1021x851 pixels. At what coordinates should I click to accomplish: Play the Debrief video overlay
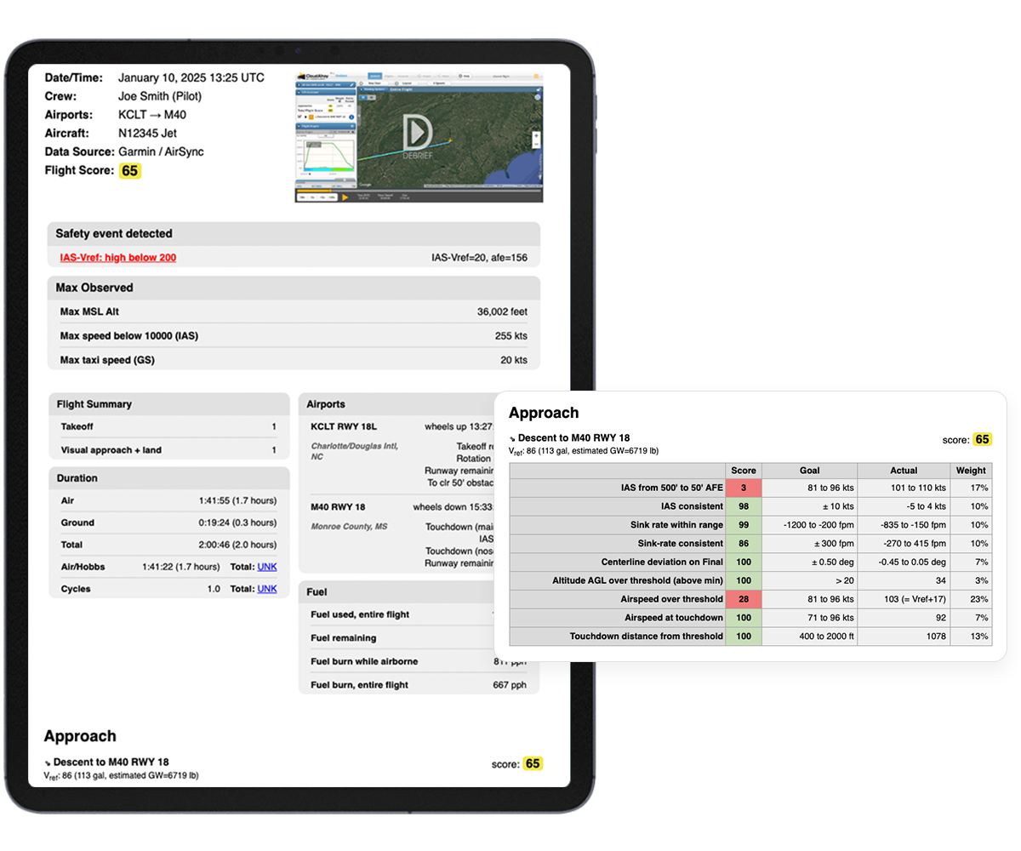click(418, 134)
